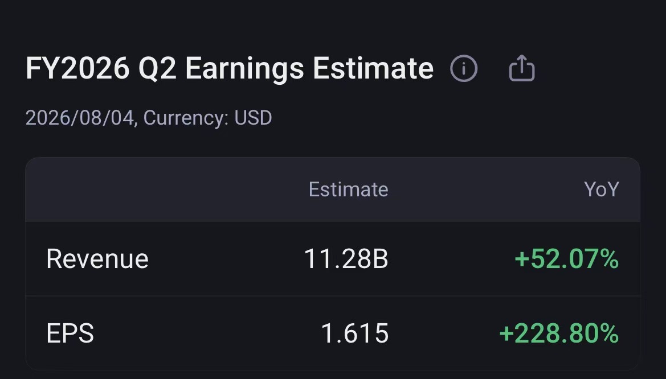Select the EPS row label
Screen dimensions: 666x379
70,333
